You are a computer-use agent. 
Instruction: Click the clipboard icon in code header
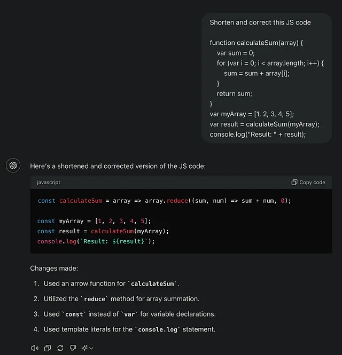(x=294, y=182)
